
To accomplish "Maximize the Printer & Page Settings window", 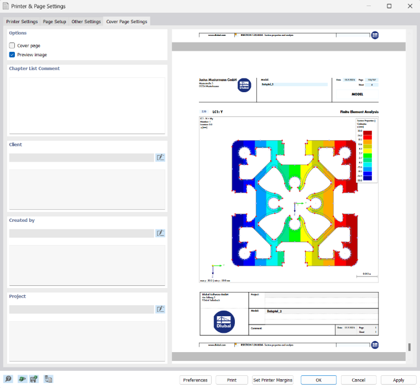I will coord(389,6).
